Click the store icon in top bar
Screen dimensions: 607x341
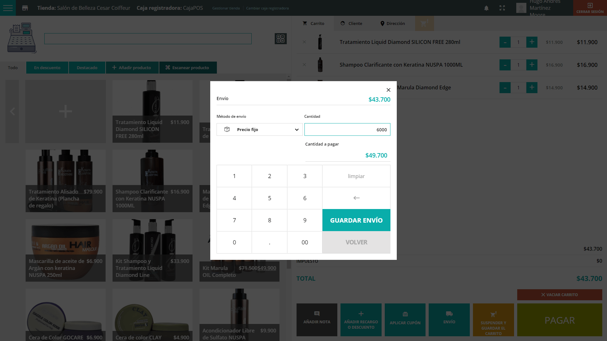pyautogui.click(x=25, y=8)
